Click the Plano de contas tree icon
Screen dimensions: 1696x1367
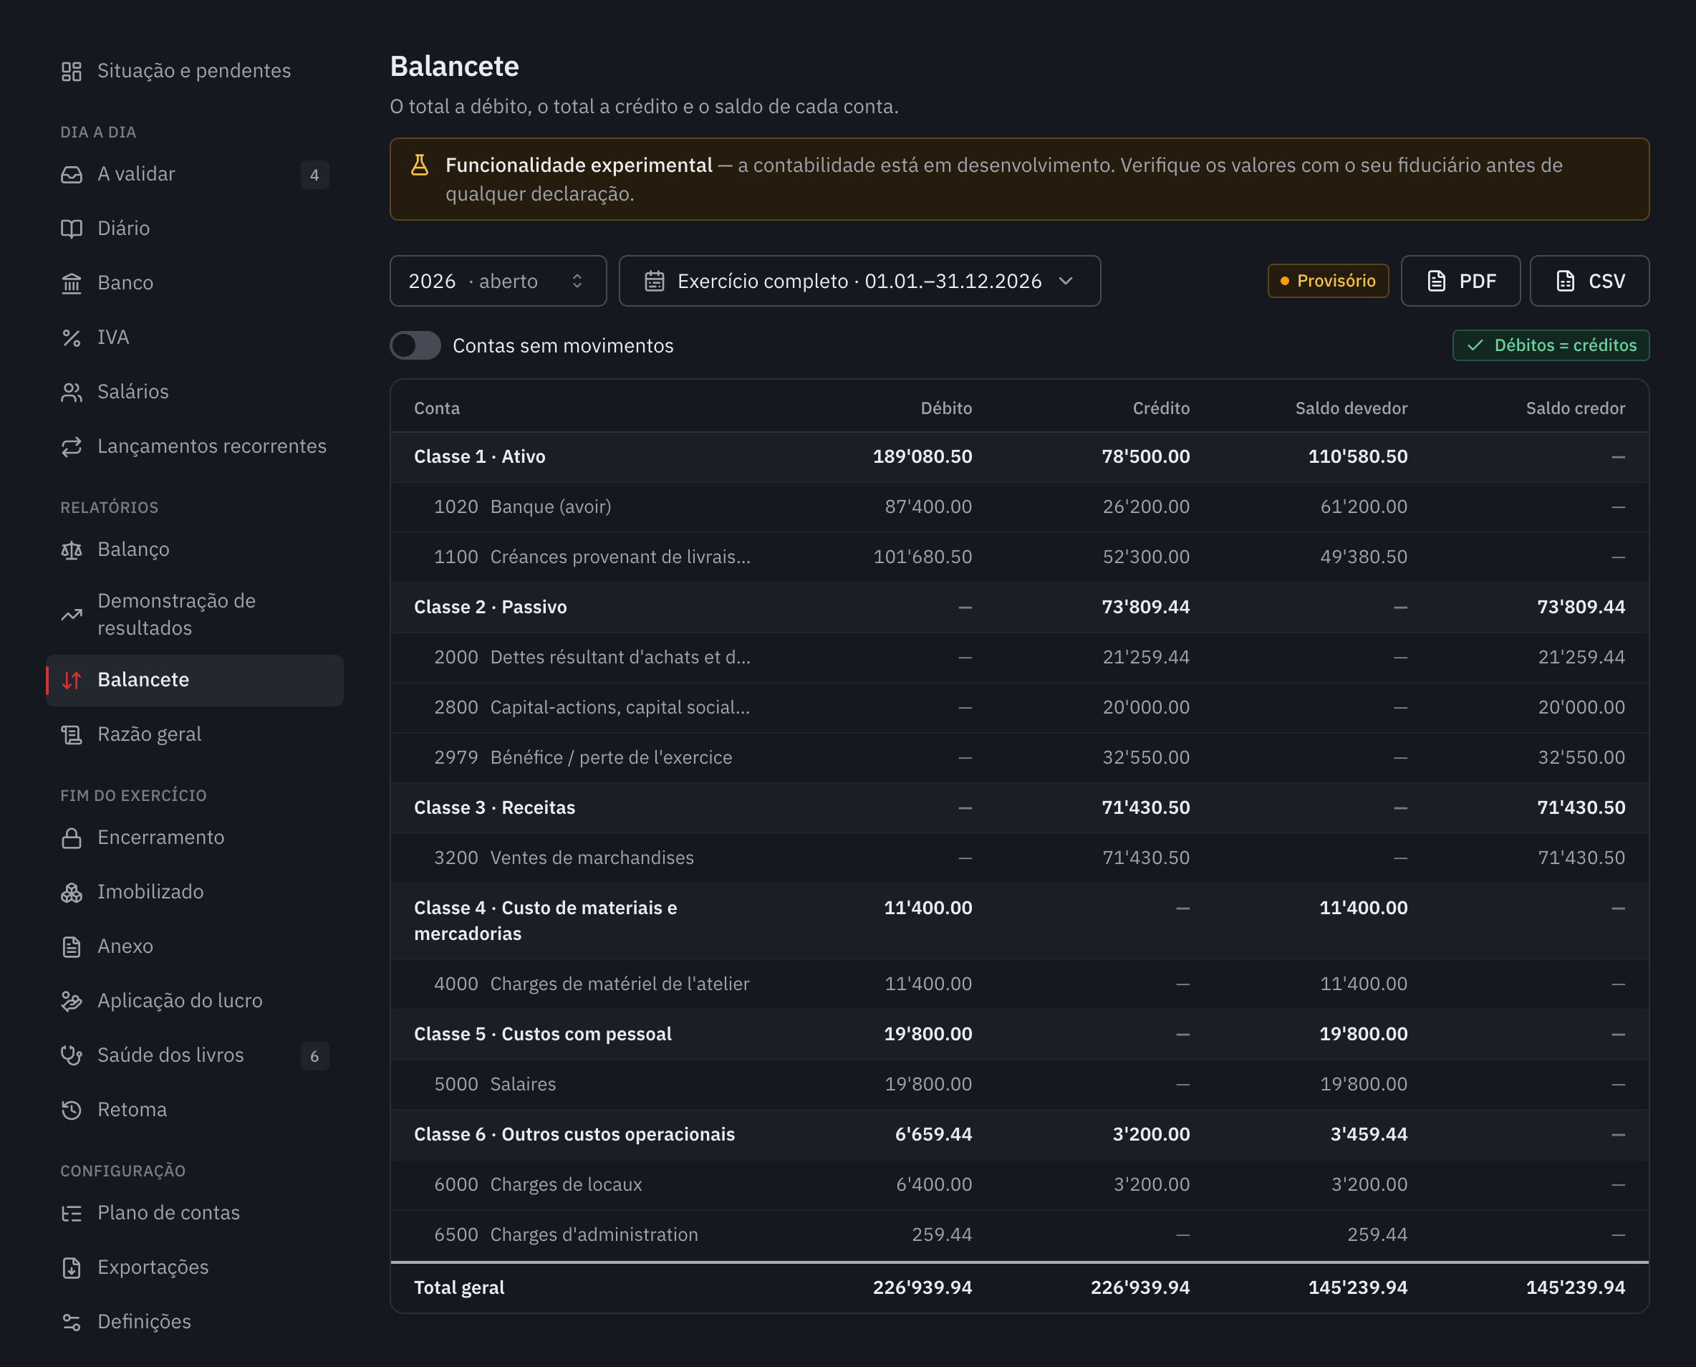[x=72, y=1214]
